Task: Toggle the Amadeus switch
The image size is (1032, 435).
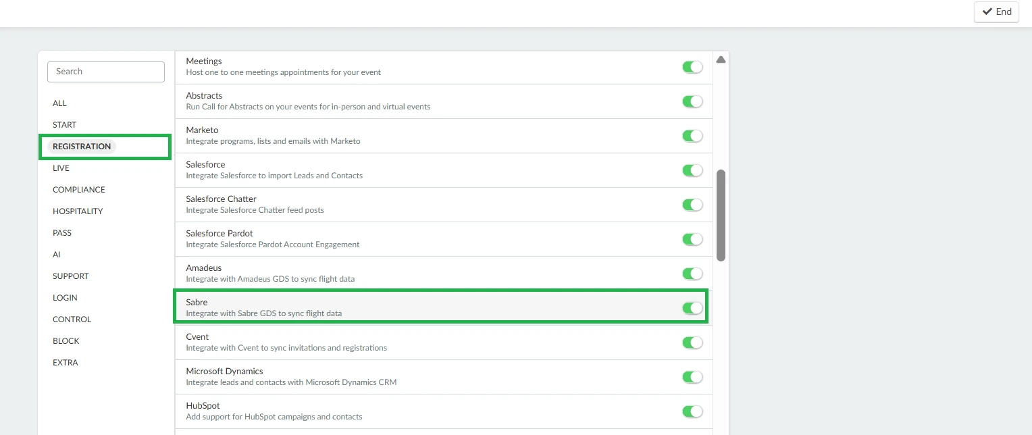Action: point(692,274)
